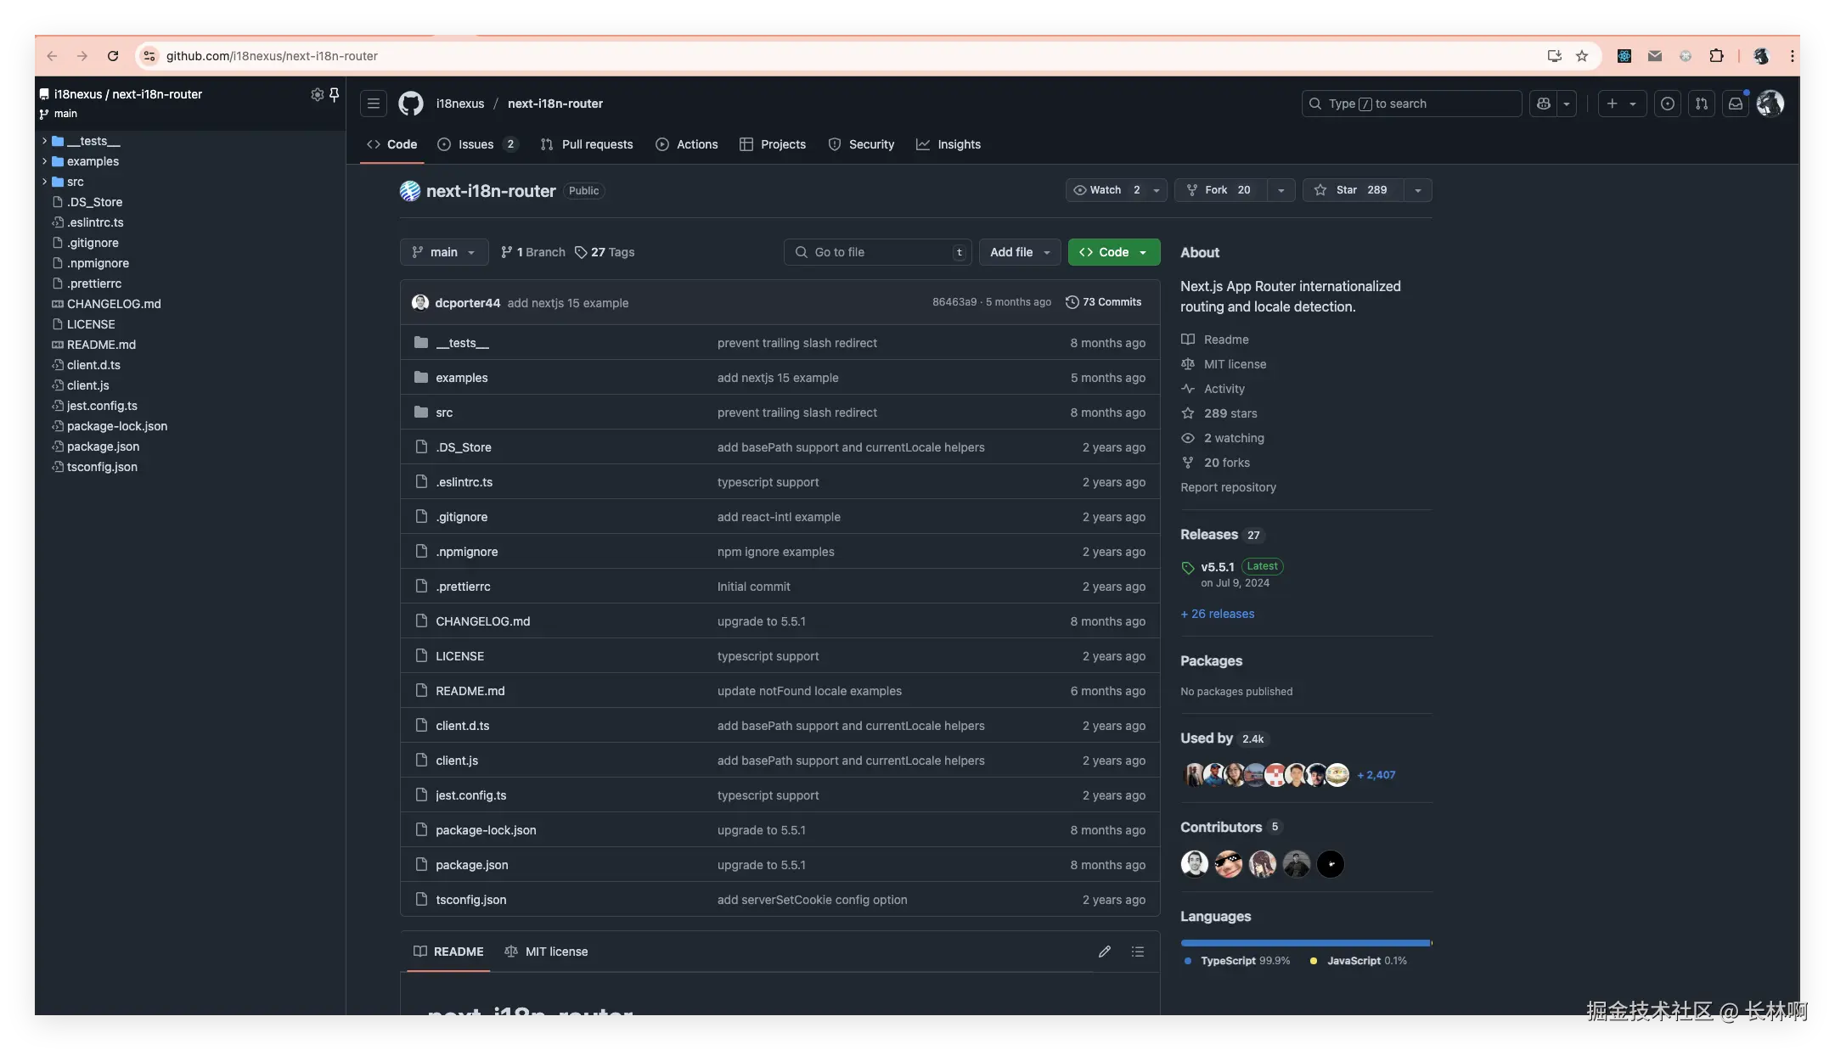Open the green Code dropdown
Screen dimensions: 1835x1050
pos(1113,252)
